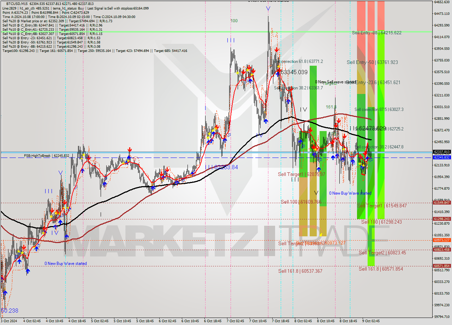Select the 'FSB-HighToBreak | 62245.832' label
The height and width of the screenshot is (325, 452).
[47, 155]
